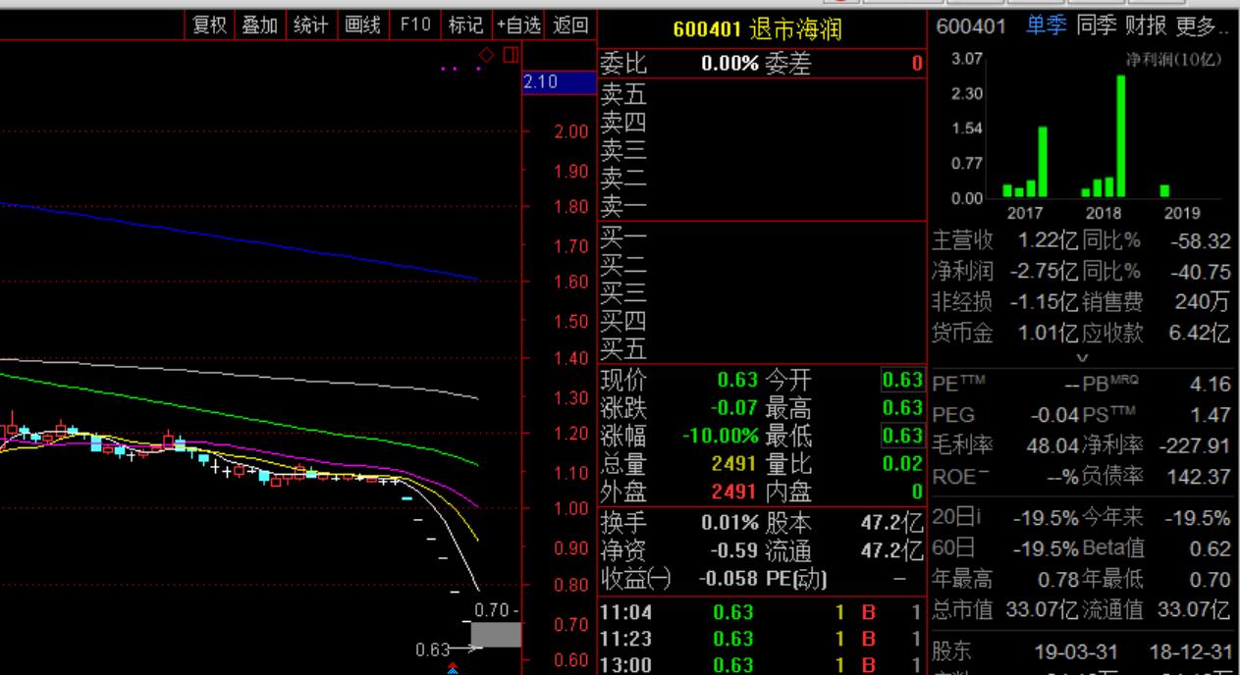Click 毛利率 value 48.04
Screen dimensions: 1240x675
tap(1052, 445)
